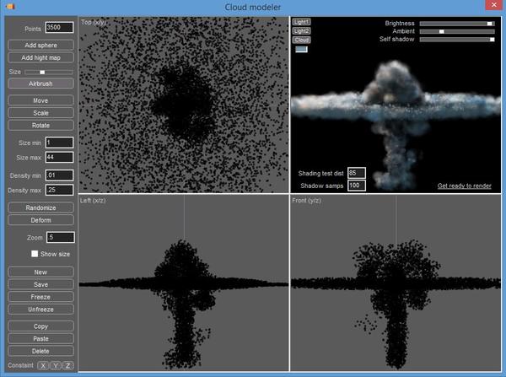
Task: Open the Get ready to render link
Action: pyautogui.click(x=465, y=186)
